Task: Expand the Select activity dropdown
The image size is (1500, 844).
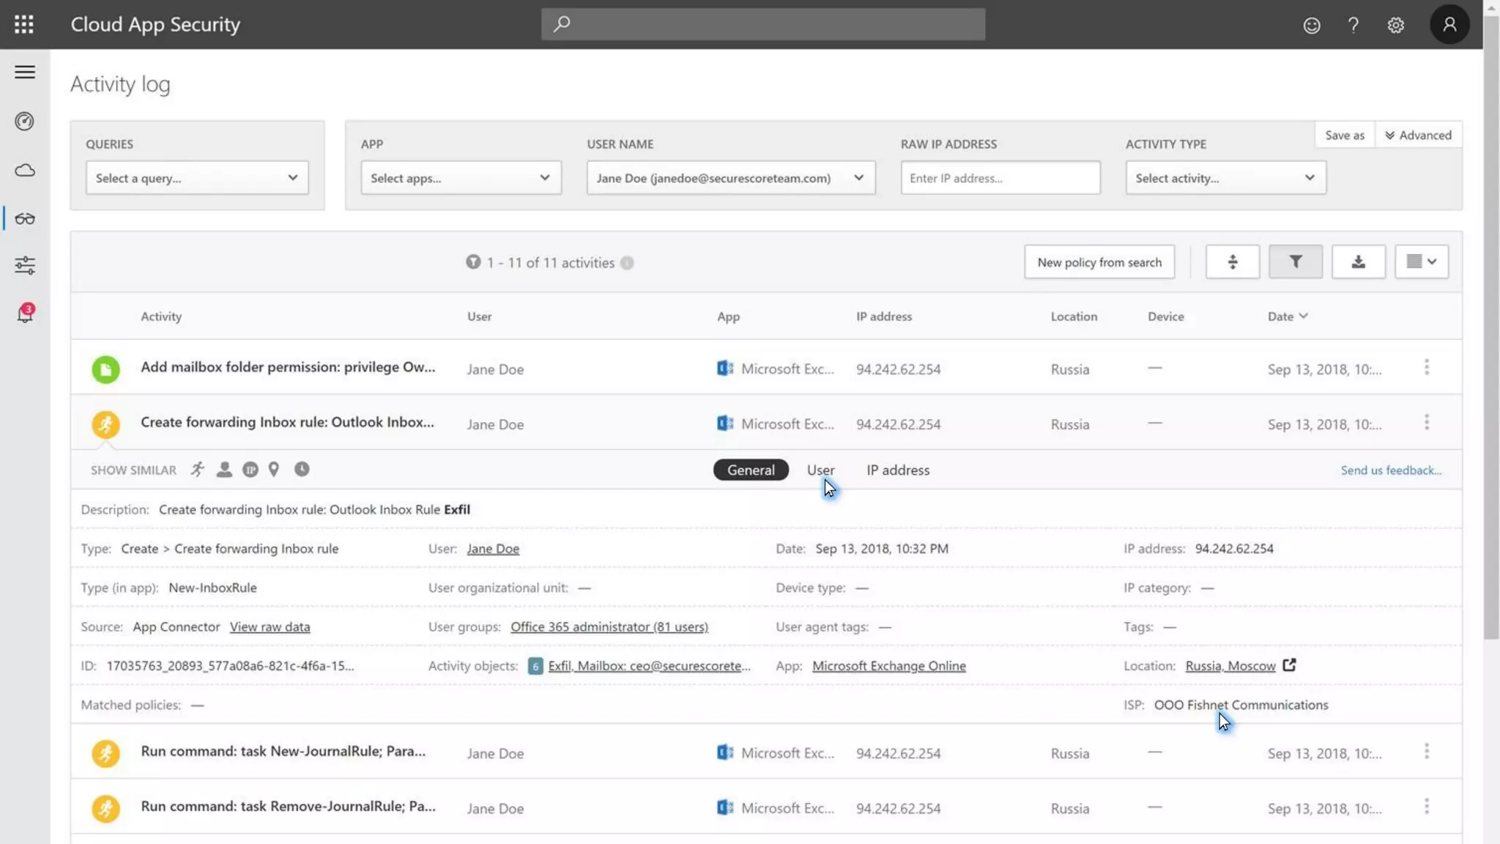Action: 1225,178
